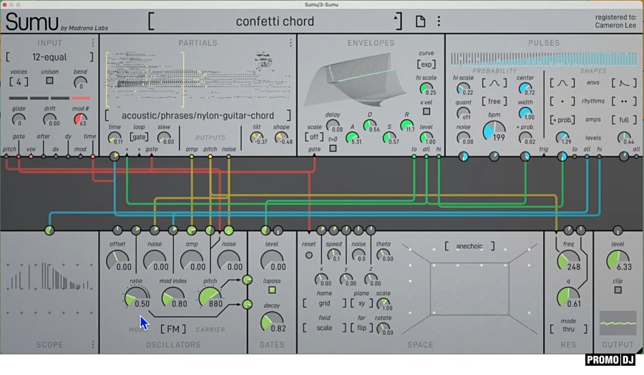
Task: Toggle the lopass checkbox in Gates
Action: pos(271,291)
